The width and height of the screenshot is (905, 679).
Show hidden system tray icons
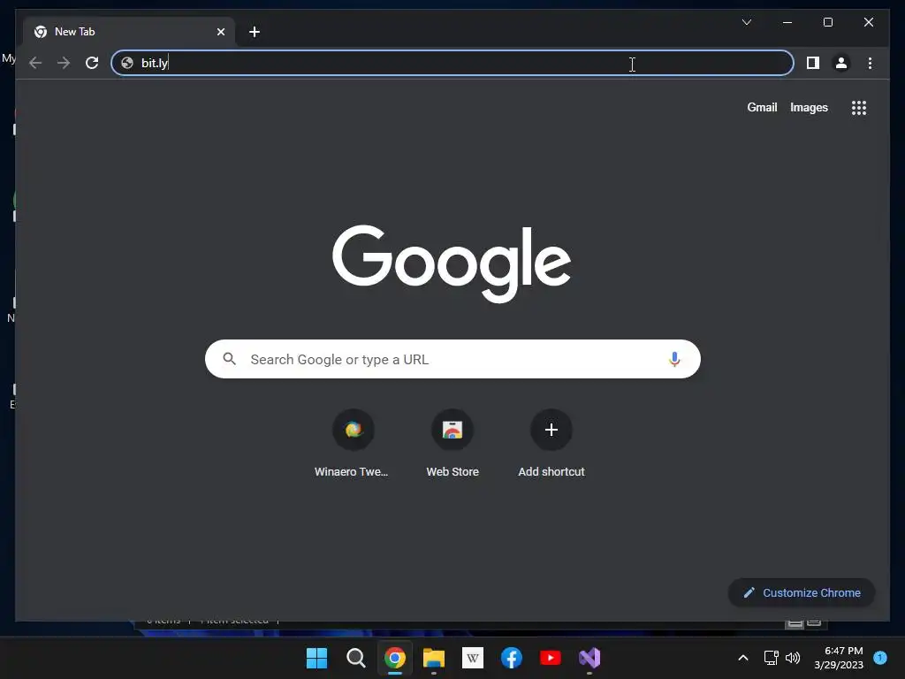tap(743, 658)
